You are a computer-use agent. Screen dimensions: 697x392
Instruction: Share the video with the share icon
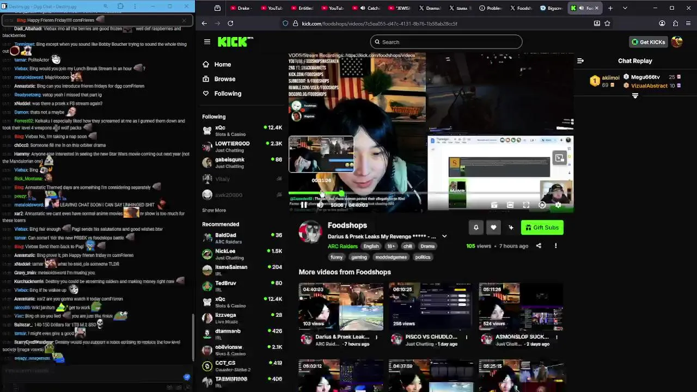539,246
